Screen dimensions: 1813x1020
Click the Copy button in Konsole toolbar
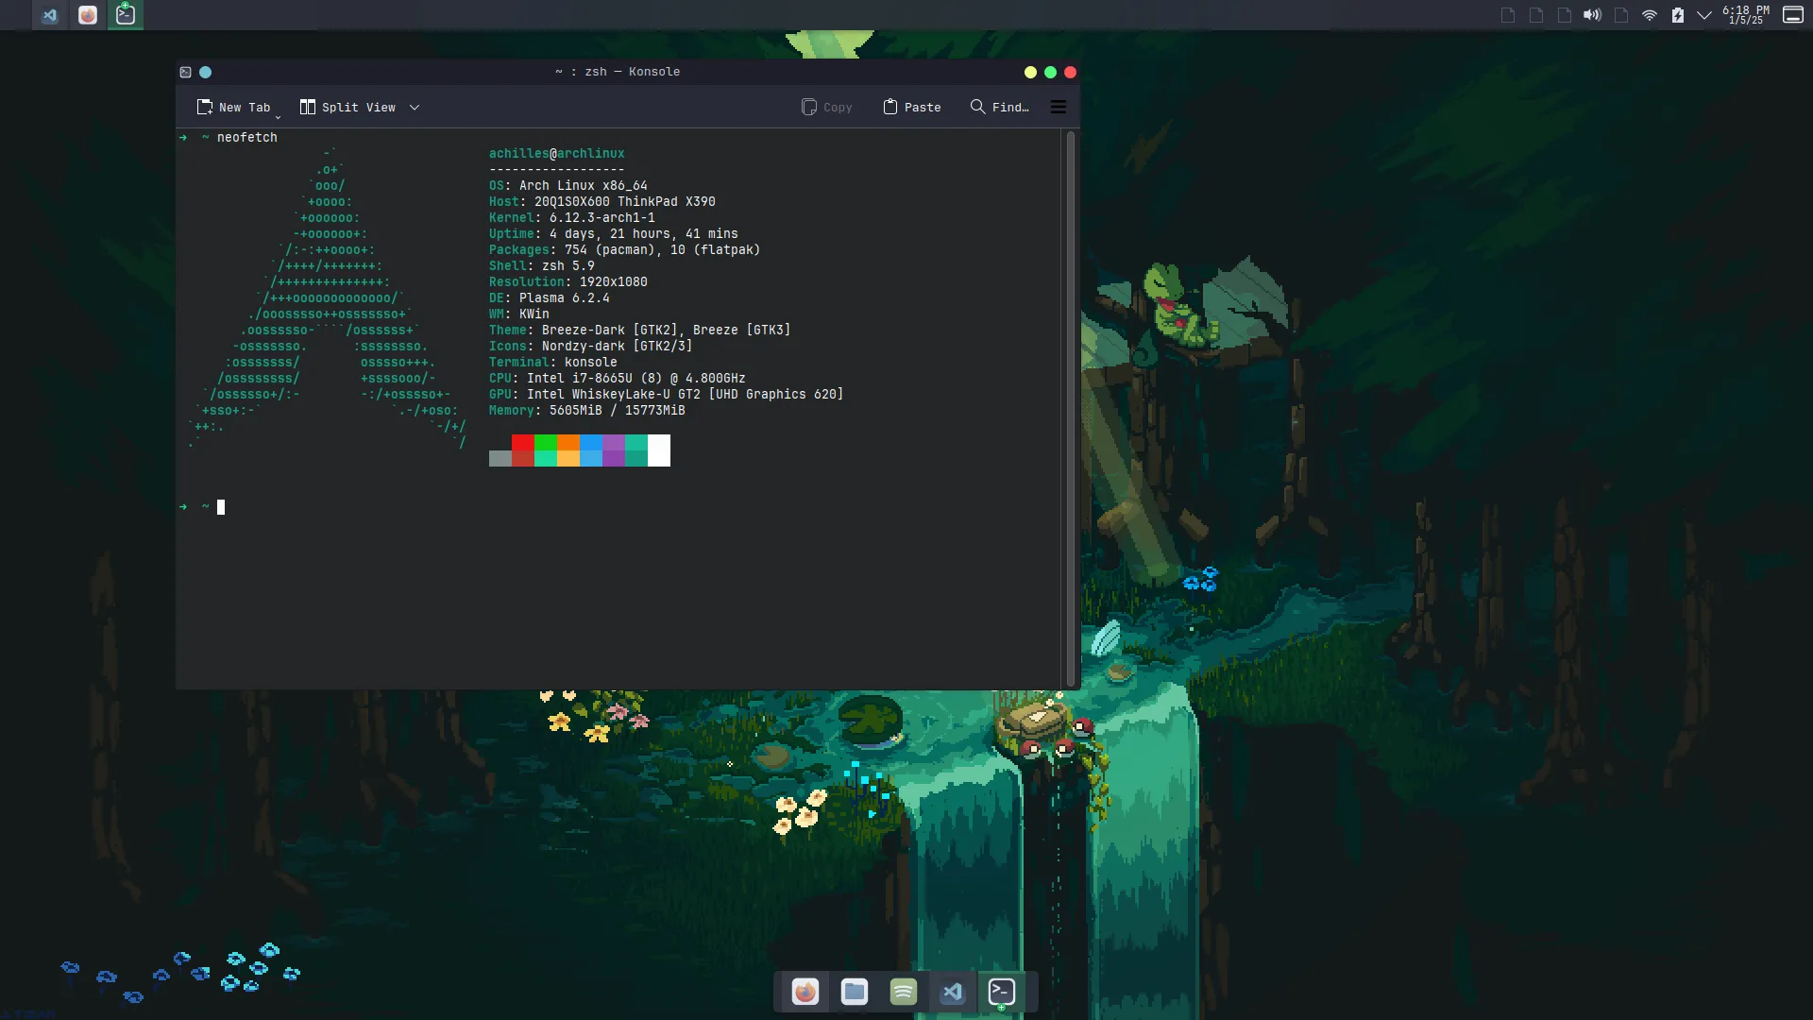pyautogui.click(x=825, y=106)
